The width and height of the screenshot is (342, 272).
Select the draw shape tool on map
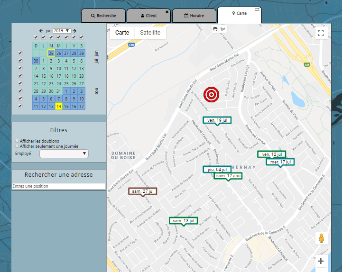tap(223, 29)
